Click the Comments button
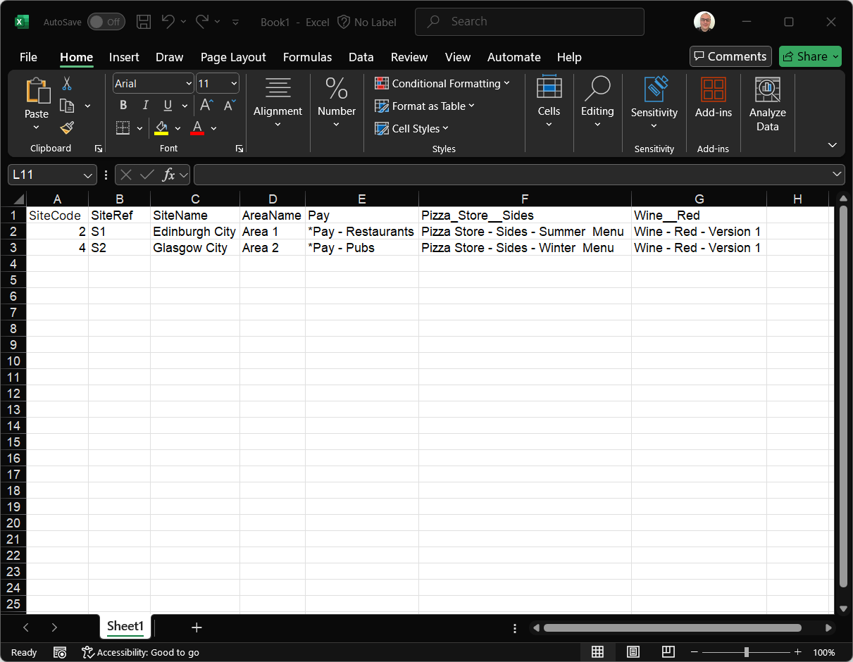Image resolution: width=853 pixels, height=662 pixels. 730,56
